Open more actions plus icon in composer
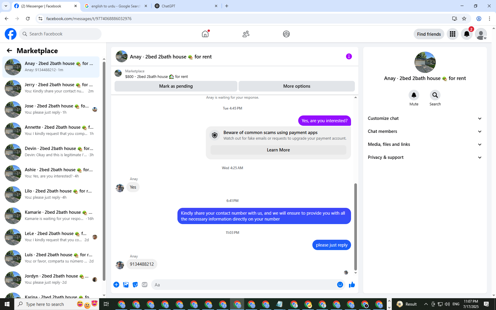 (116, 285)
